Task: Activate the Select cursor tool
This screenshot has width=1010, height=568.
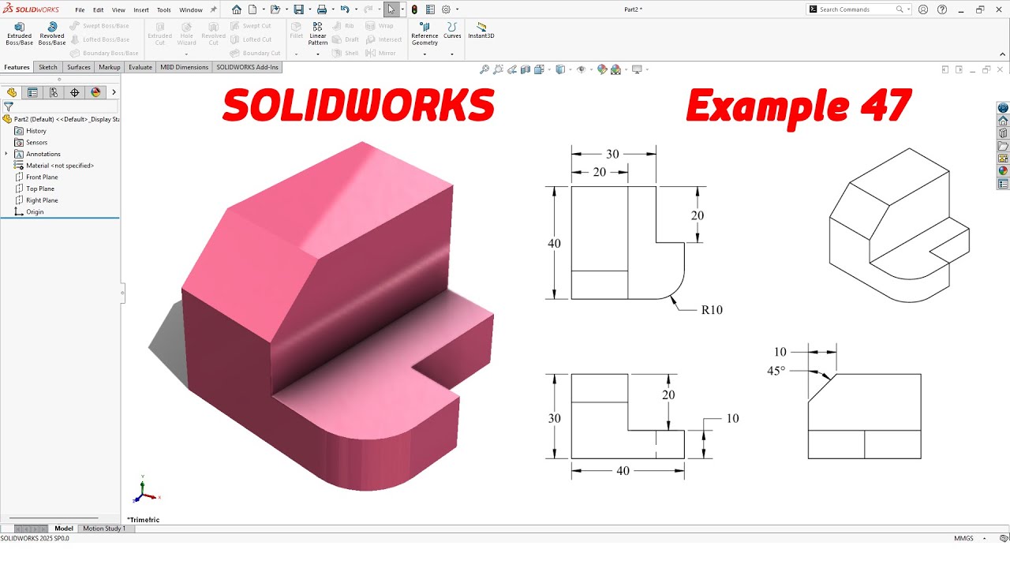Action: pos(391,9)
